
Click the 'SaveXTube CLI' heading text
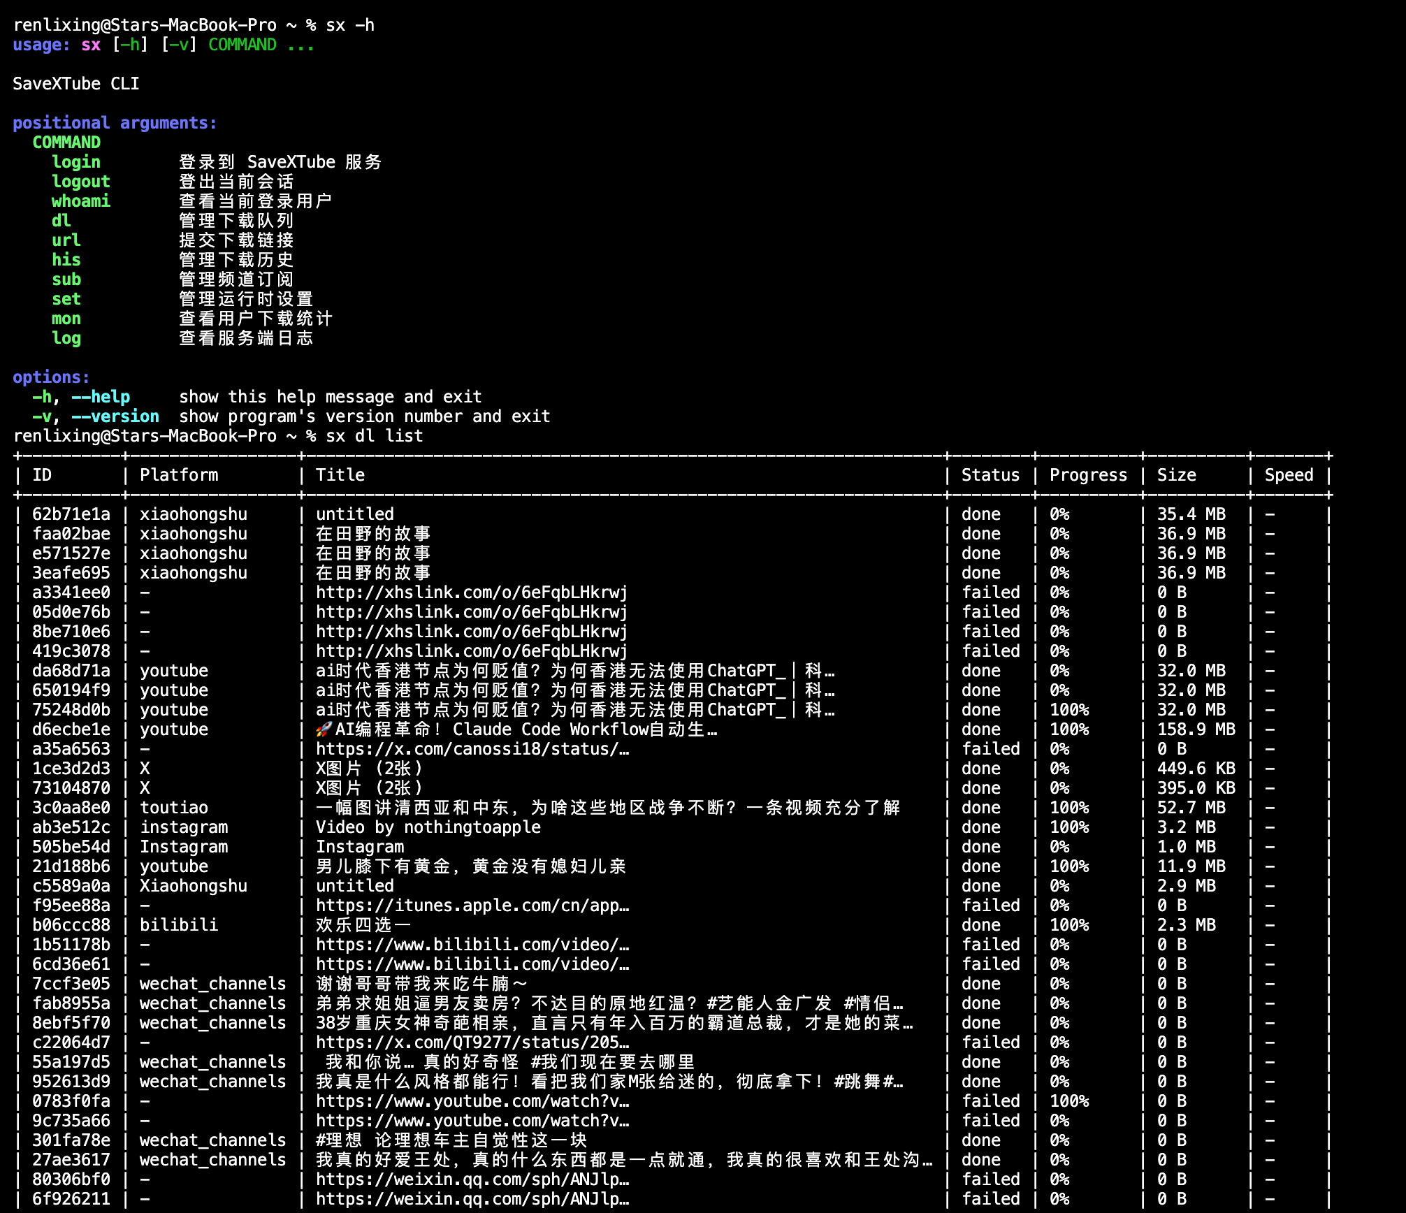76,84
